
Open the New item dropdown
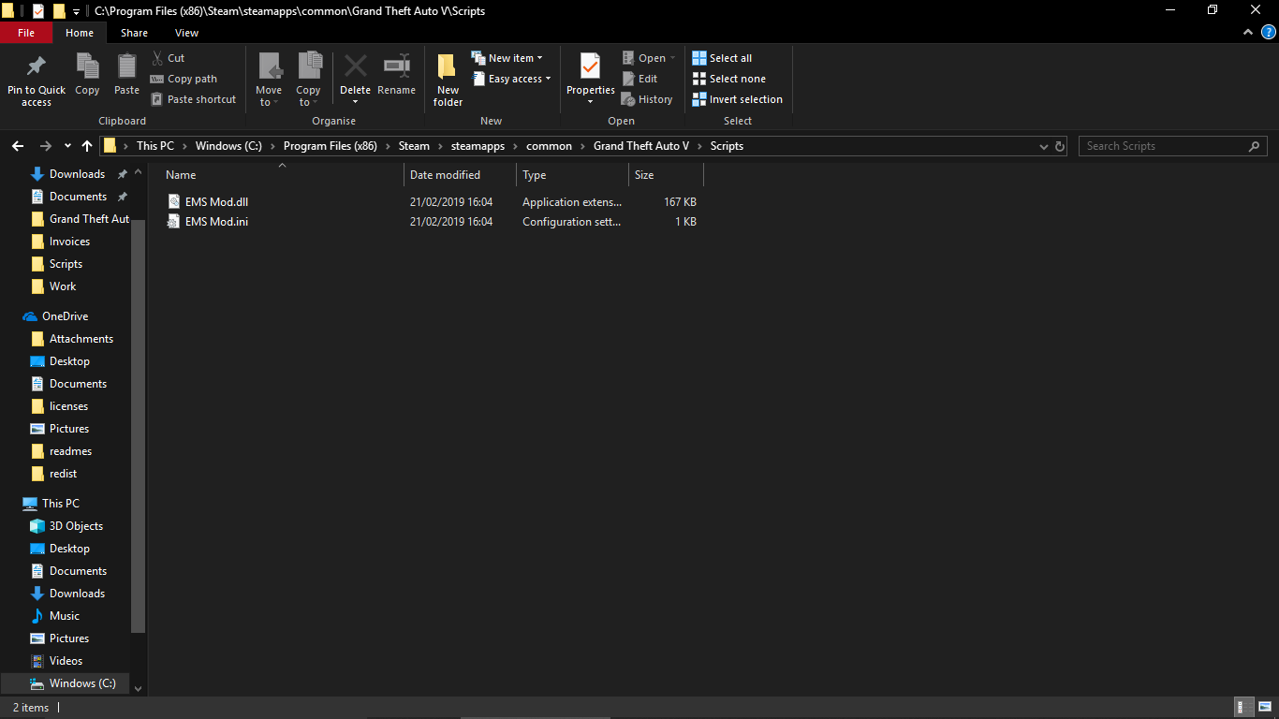tap(507, 58)
